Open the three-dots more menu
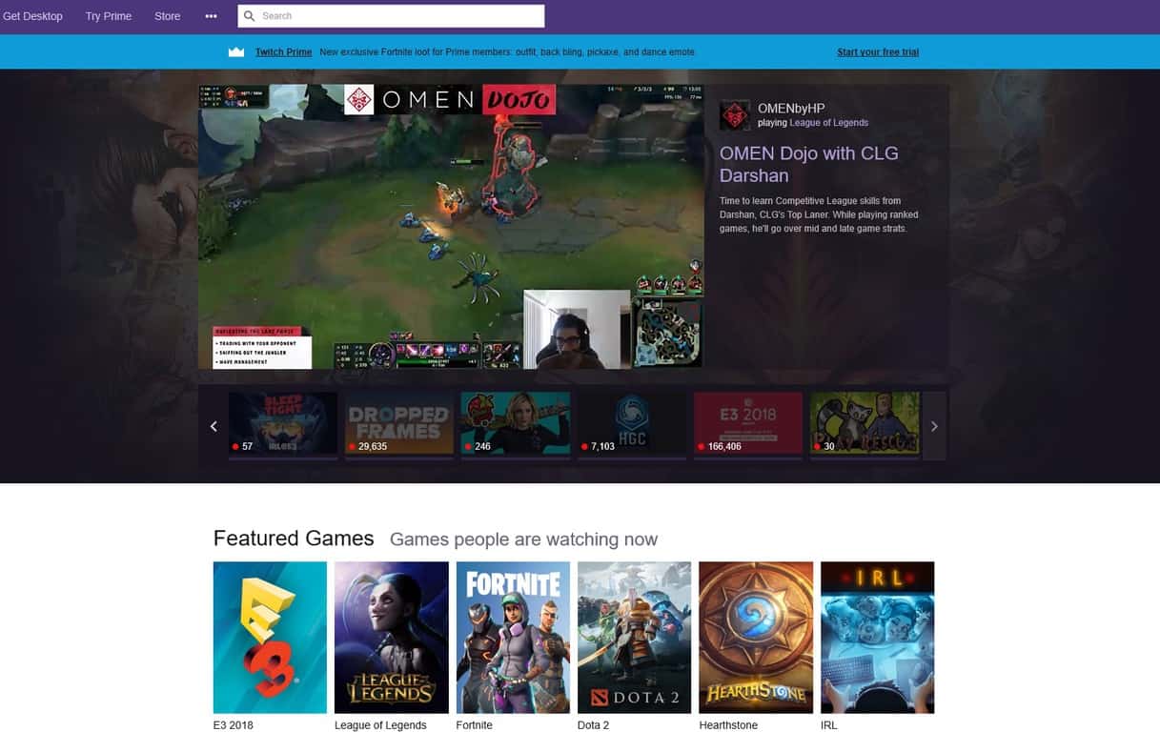 click(211, 16)
